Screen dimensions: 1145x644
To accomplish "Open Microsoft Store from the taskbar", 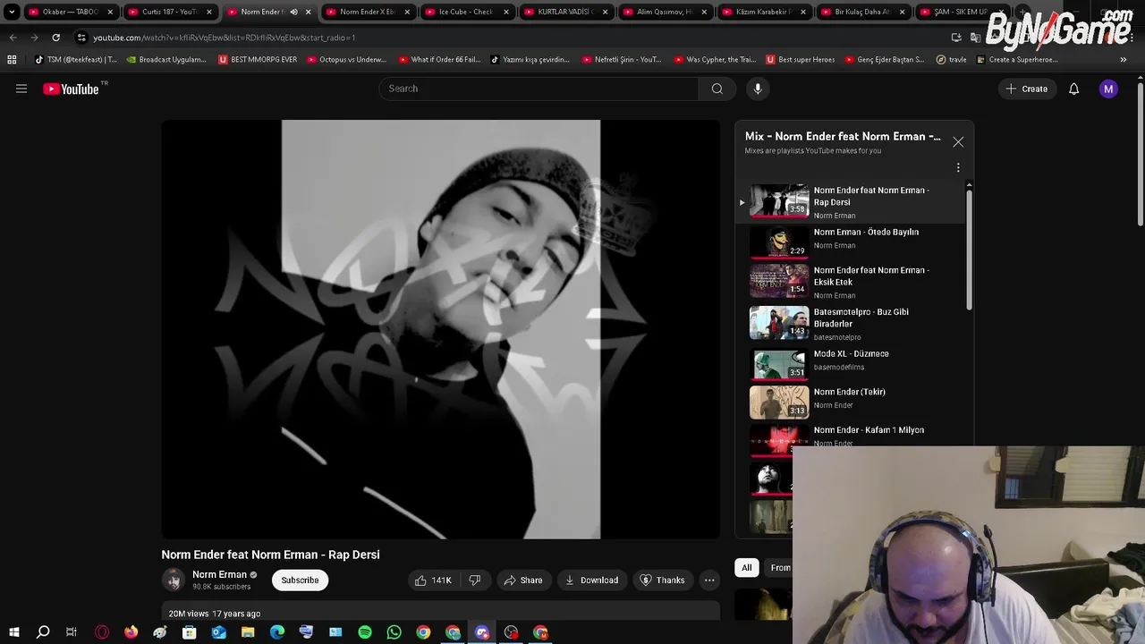I will coord(190,632).
